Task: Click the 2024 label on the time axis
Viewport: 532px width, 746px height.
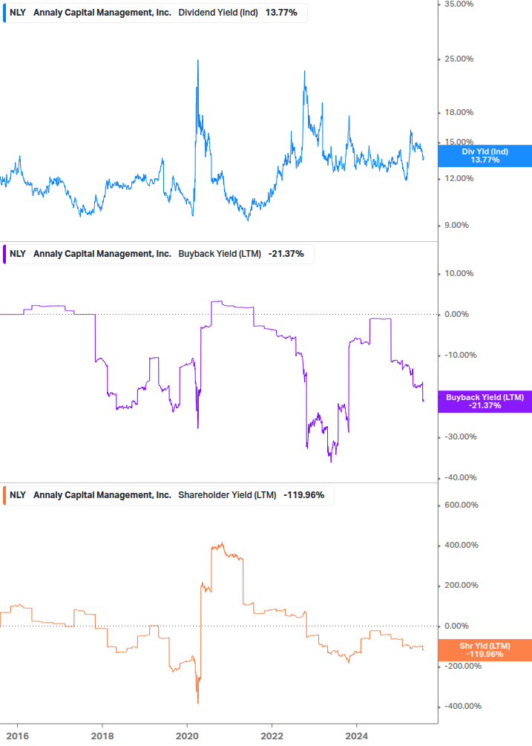Action: click(x=357, y=736)
